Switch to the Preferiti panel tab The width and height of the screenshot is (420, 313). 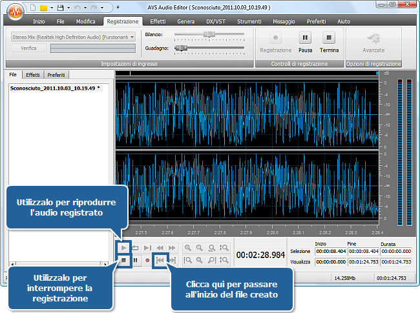pyautogui.click(x=56, y=75)
